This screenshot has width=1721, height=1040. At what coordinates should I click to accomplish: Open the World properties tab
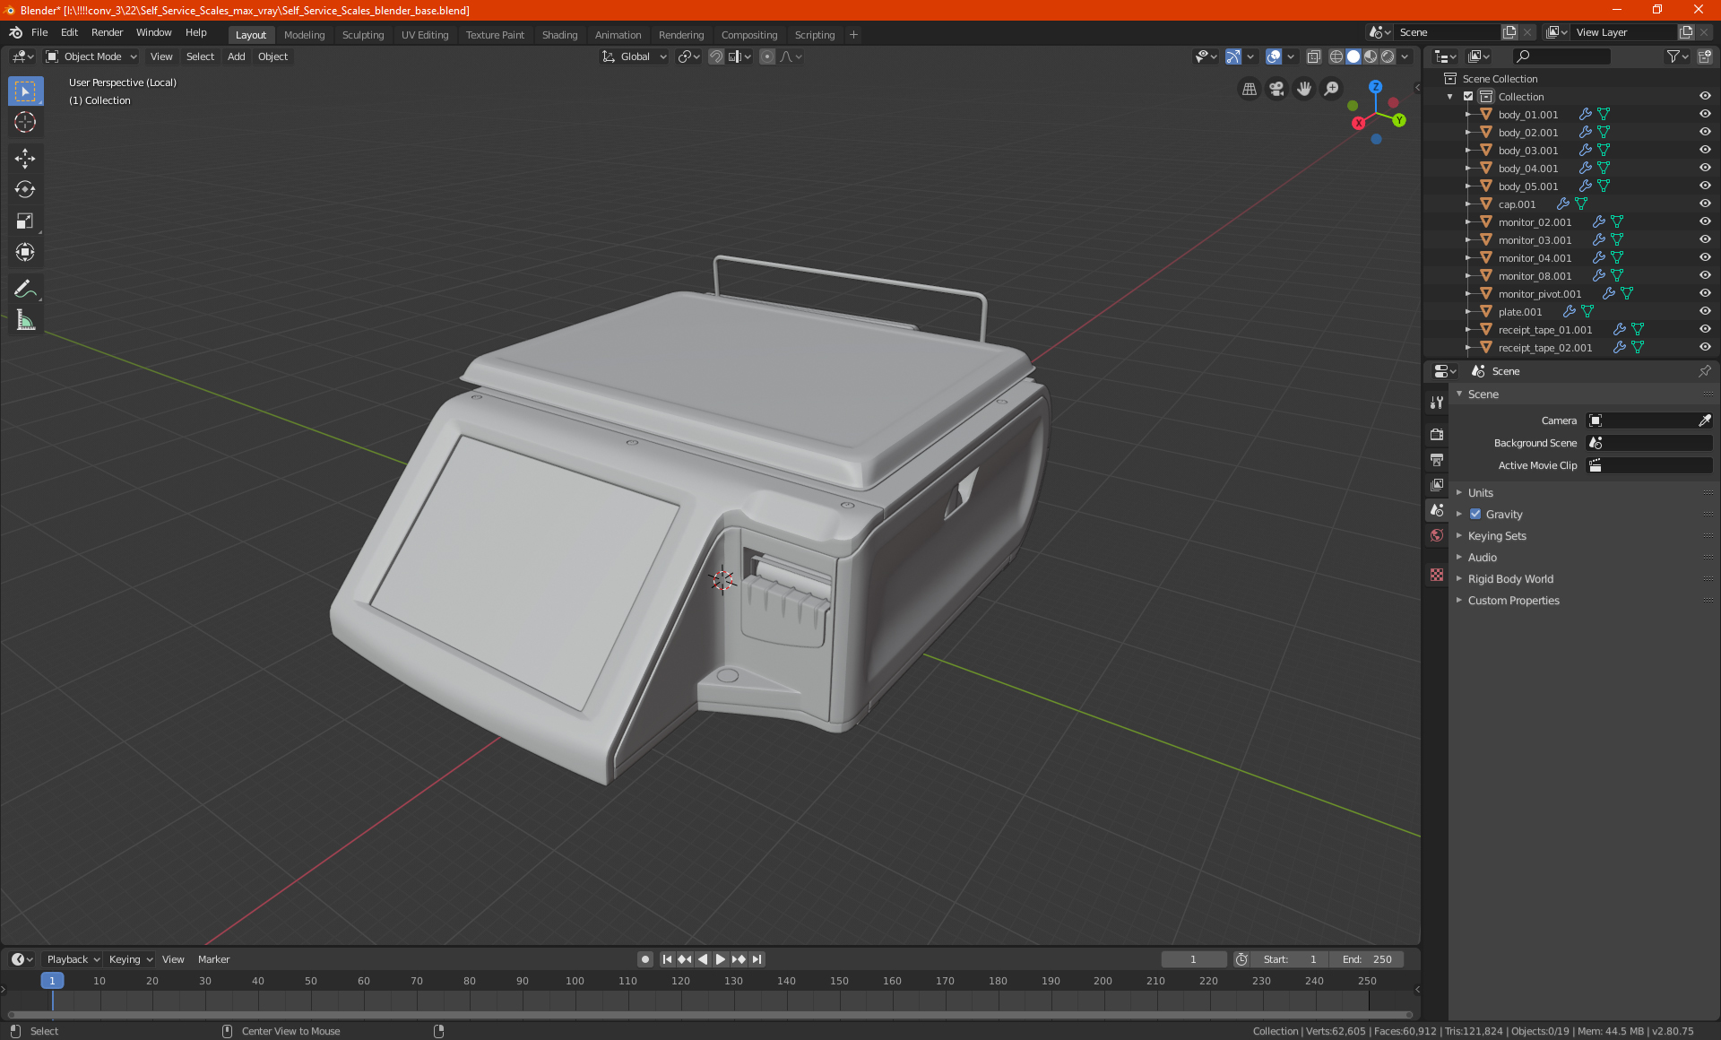[x=1437, y=535]
